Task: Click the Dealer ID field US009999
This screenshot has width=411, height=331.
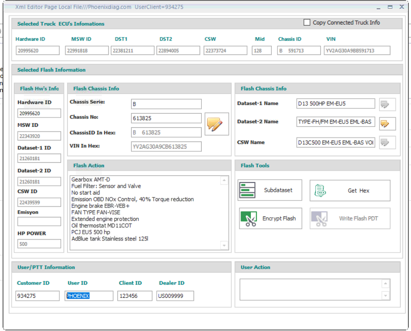Action: pos(175,296)
